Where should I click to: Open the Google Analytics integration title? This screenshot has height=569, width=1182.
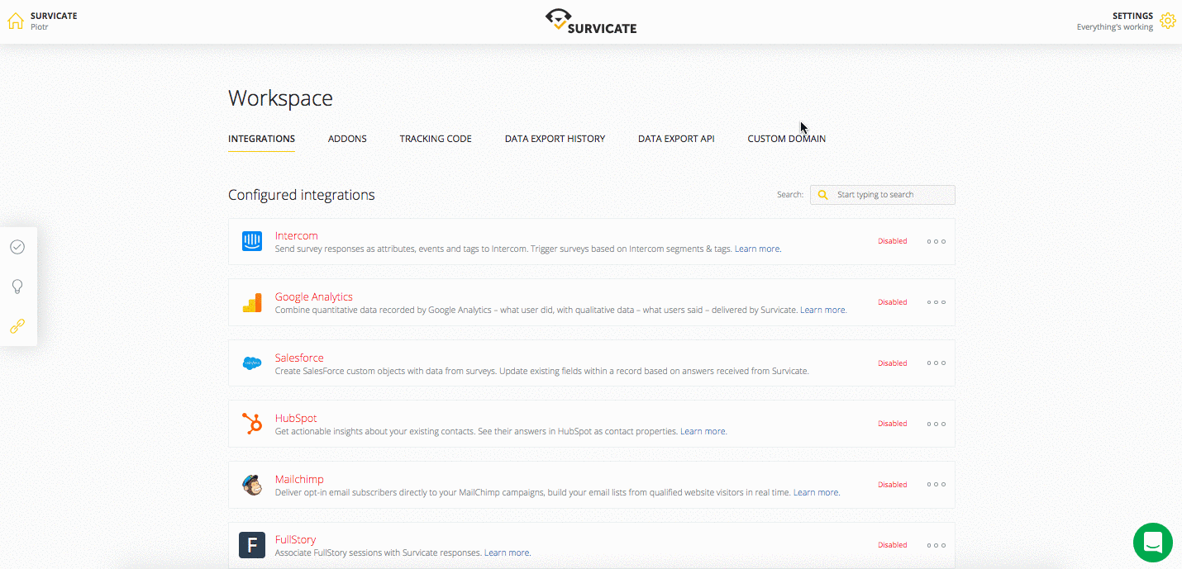point(313,296)
